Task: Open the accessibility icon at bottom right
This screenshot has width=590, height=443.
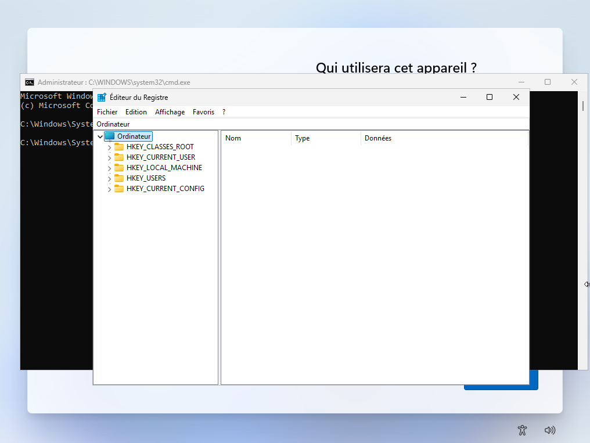Action: [x=522, y=430]
